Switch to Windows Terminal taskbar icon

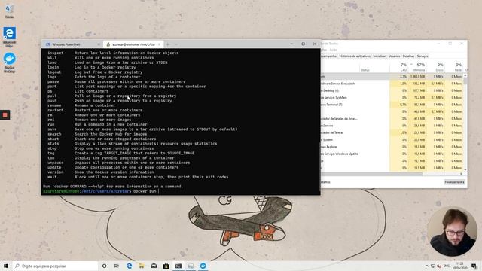178,266
